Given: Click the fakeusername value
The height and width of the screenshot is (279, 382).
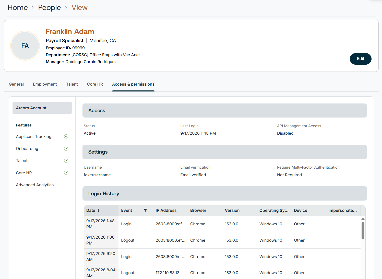Looking at the screenshot, I should [97, 175].
